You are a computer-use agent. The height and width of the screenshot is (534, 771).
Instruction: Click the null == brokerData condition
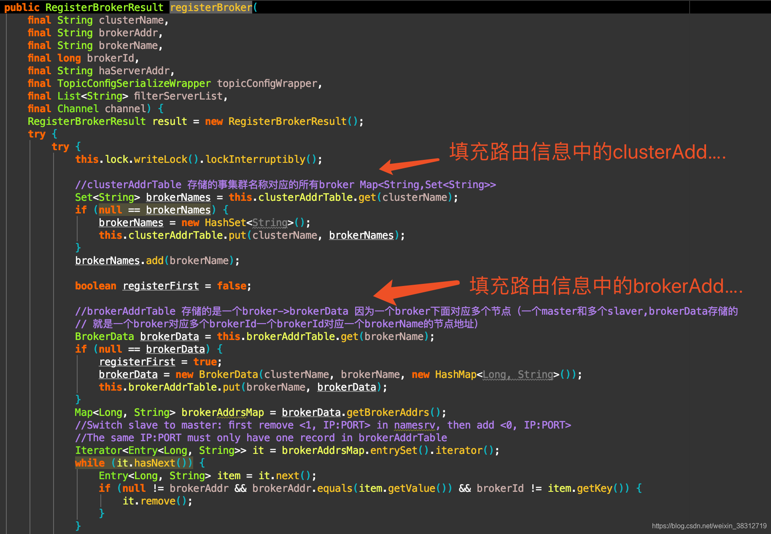coord(152,349)
